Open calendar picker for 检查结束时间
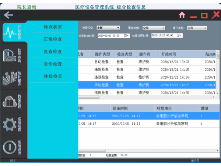Screen dimensions: 221x166 179,36
